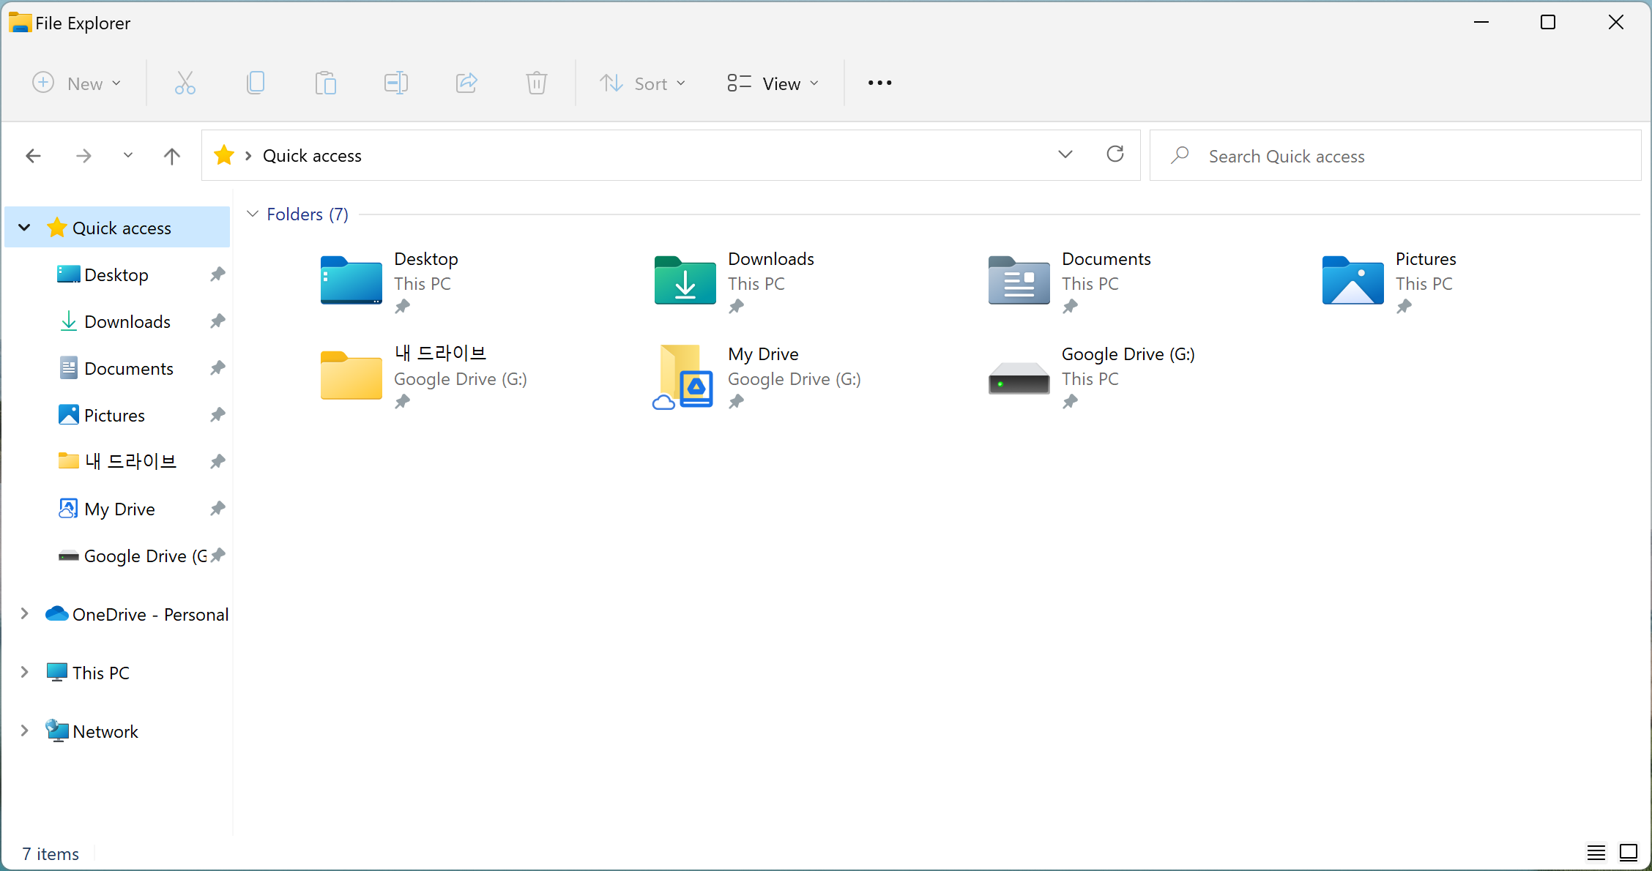Select Network in navigation pane
The image size is (1652, 871).
(117, 730)
